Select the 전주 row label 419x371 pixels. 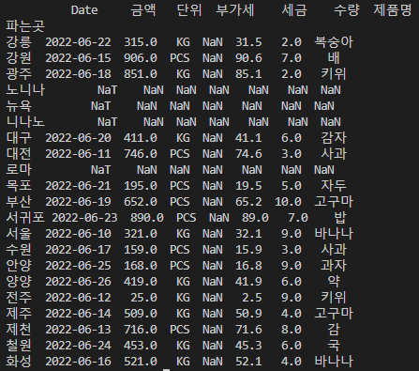(19, 298)
